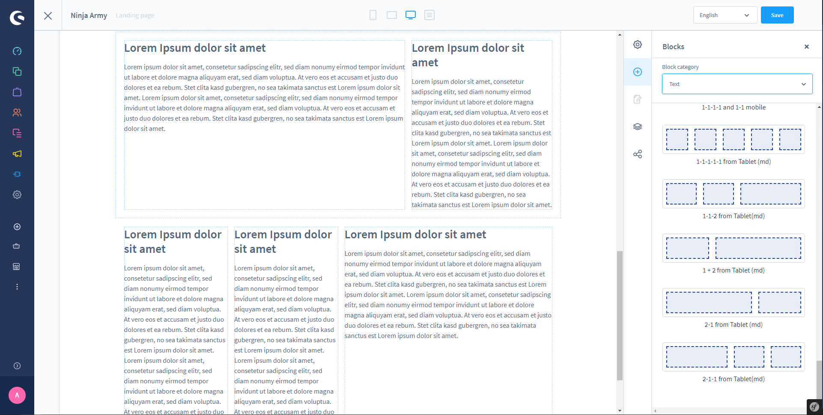
Task: Click the 1-1-1-1 and 1-1 mobile label
Action: [x=734, y=107]
